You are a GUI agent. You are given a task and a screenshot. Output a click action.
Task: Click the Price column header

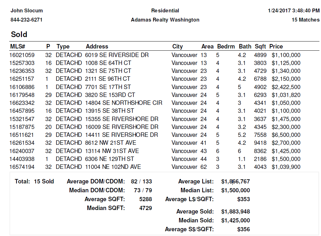point(276,47)
